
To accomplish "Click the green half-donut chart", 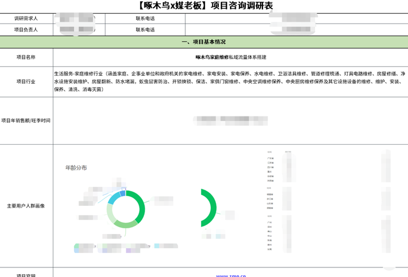I will click(209, 208).
